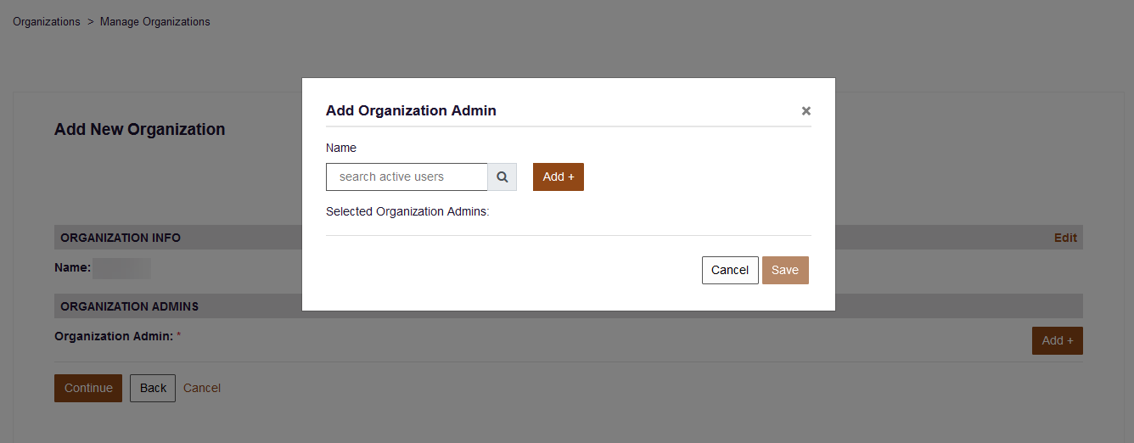
Task: Click the magnifier search icon
Action: click(x=502, y=177)
